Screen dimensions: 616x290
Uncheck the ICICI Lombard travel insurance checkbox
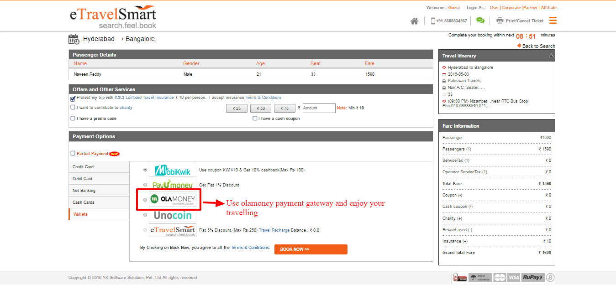click(x=73, y=98)
